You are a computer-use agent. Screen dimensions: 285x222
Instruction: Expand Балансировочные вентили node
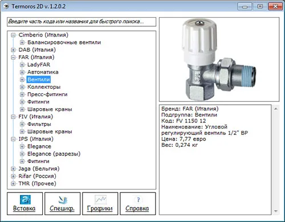pos(22,42)
